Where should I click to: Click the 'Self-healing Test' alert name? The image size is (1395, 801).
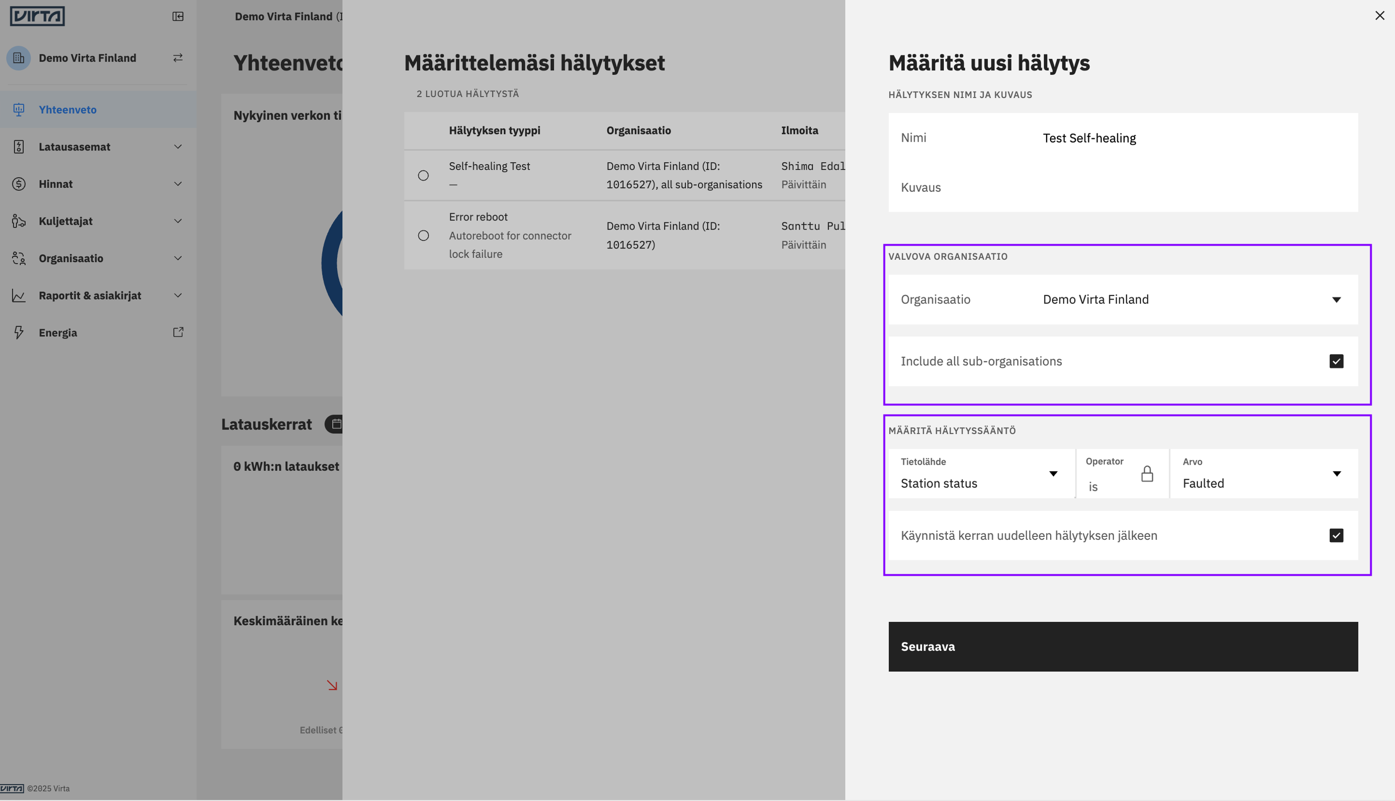pos(489,166)
